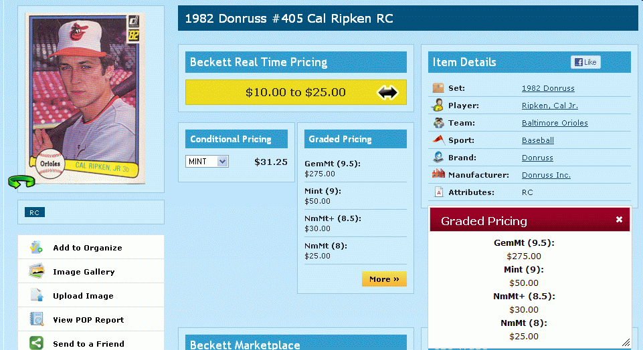Click the Set box icon
The image size is (643, 350).
[438, 88]
